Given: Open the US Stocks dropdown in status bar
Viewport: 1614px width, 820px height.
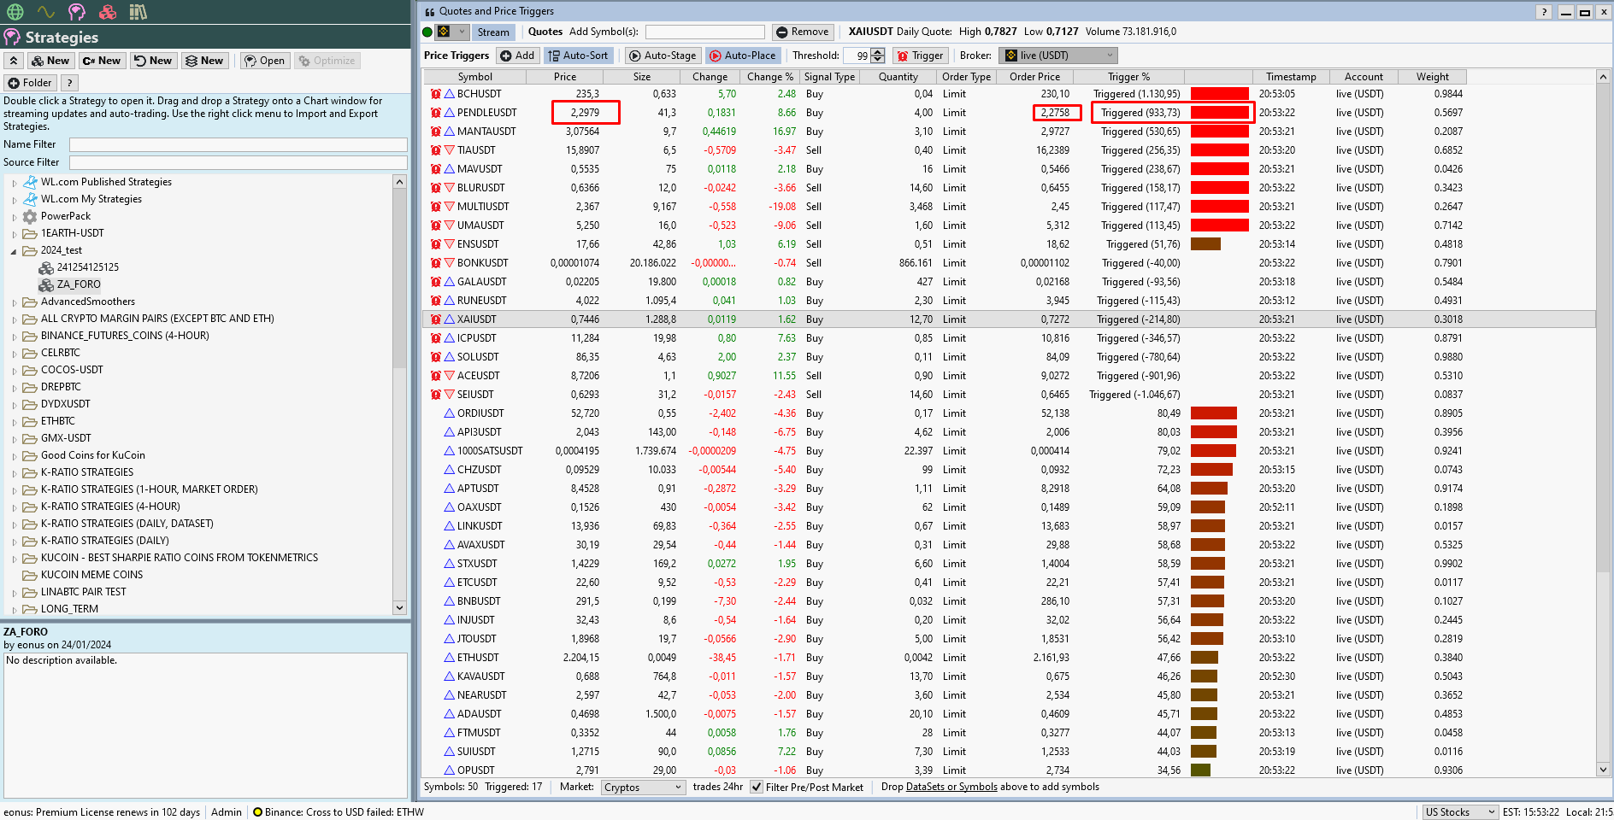Looking at the screenshot, I should 1460,812.
